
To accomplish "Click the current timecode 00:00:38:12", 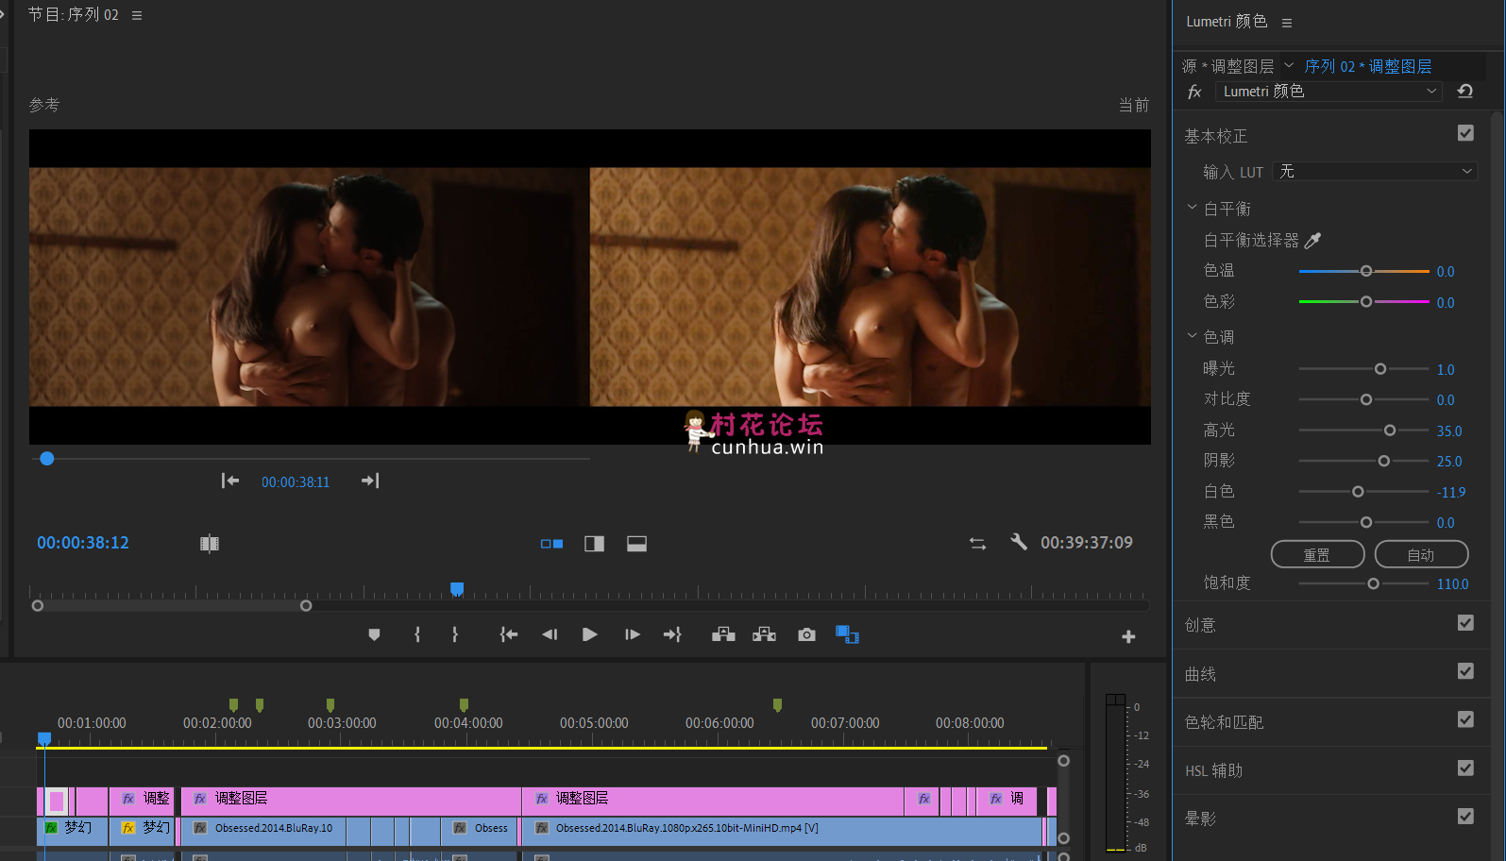I will [x=83, y=543].
